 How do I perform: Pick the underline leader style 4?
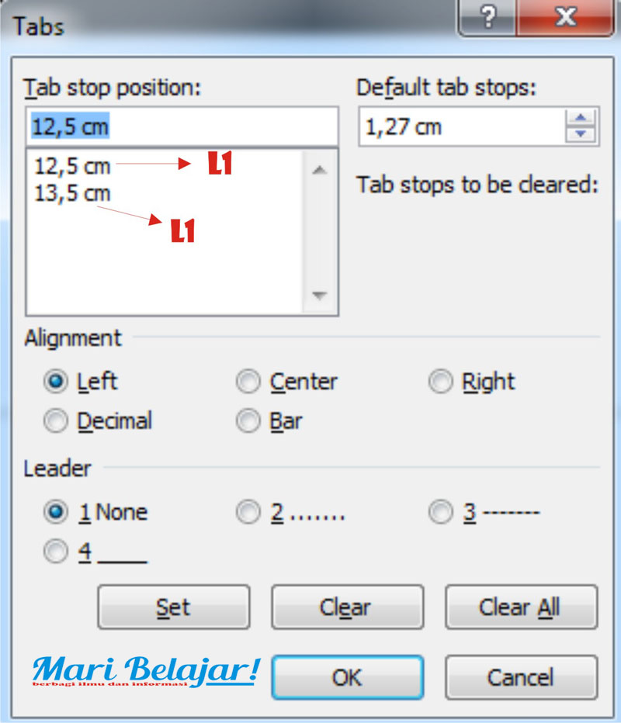pos(55,552)
